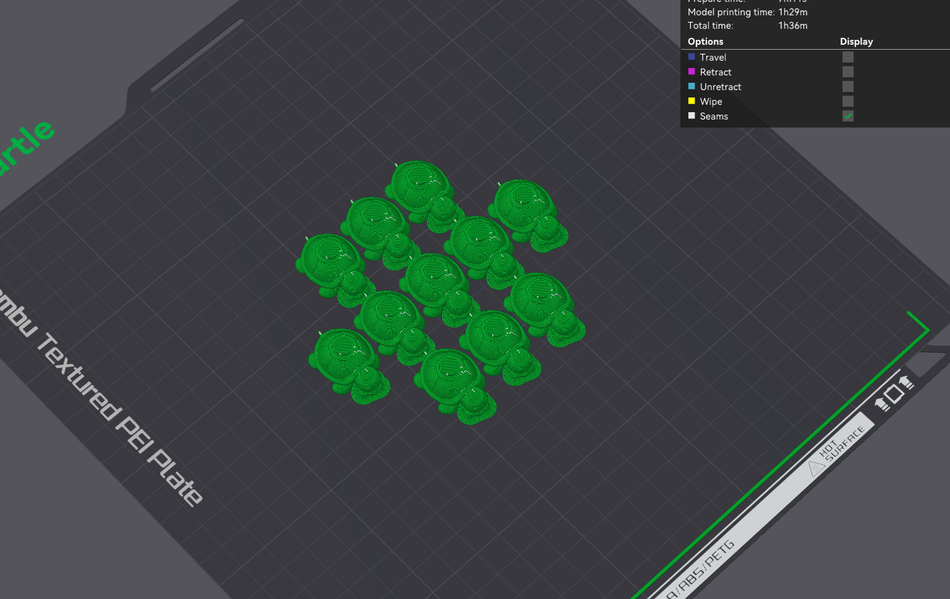This screenshot has width=950, height=599.
Task: Click the Total time label
Action: pos(711,25)
